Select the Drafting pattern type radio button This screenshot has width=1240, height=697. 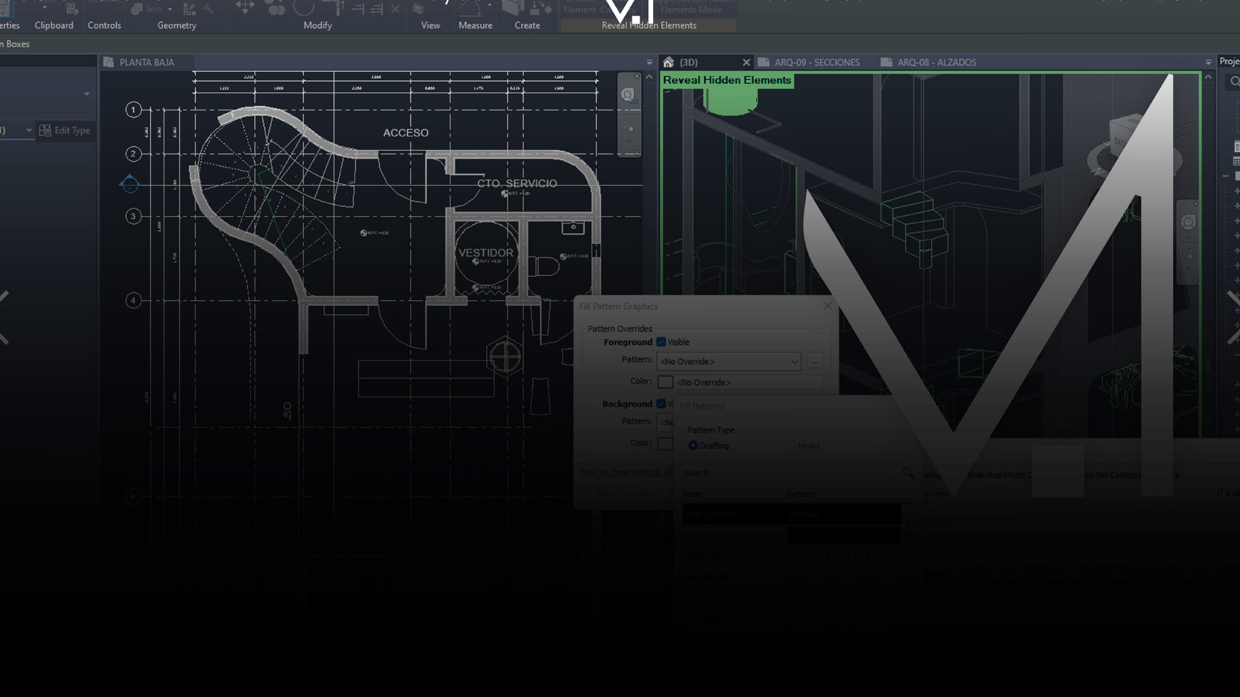(x=693, y=446)
